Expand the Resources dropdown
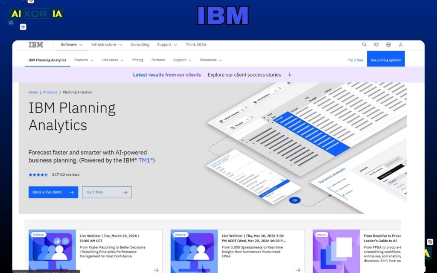This screenshot has width=437, height=273. 210,60
